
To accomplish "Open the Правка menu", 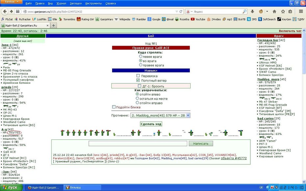I will [x=40, y=3].
